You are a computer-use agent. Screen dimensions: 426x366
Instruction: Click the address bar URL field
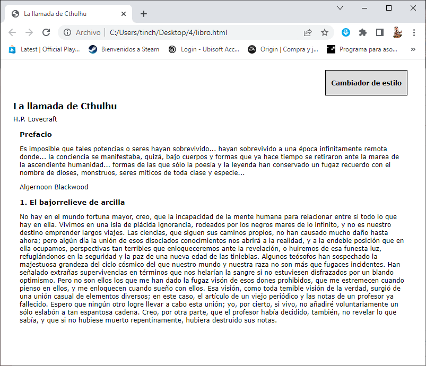tap(202, 32)
